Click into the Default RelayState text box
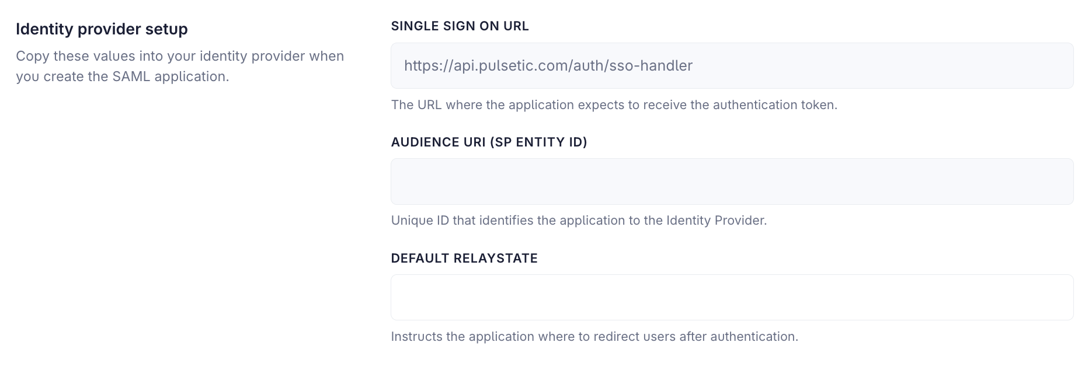 point(732,297)
